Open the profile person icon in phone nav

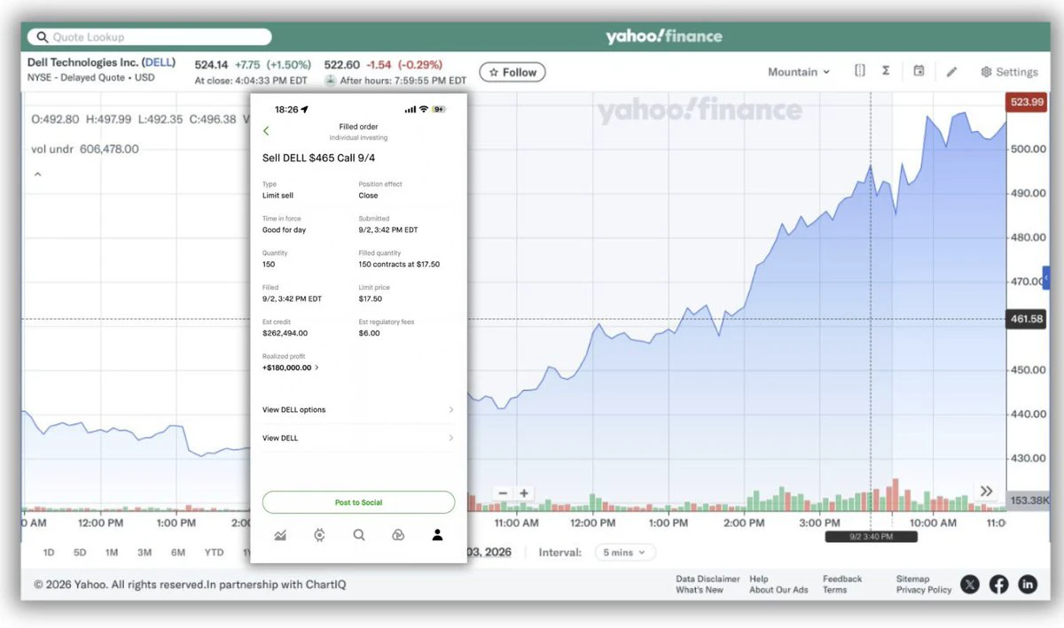tap(437, 535)
